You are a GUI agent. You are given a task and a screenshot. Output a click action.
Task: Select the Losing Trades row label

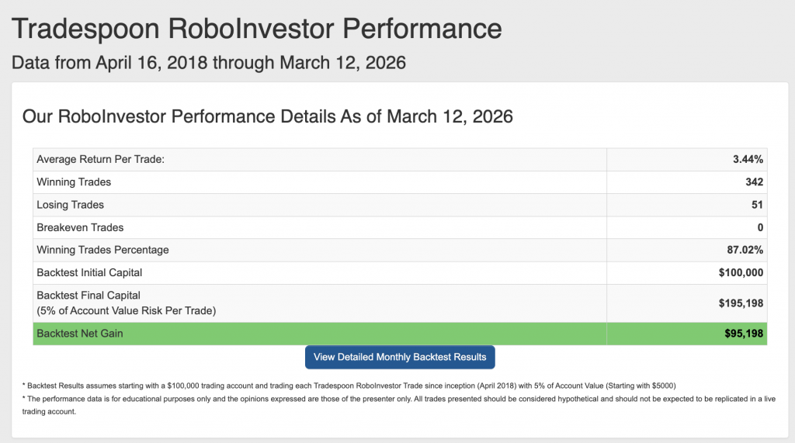point(70,205)
